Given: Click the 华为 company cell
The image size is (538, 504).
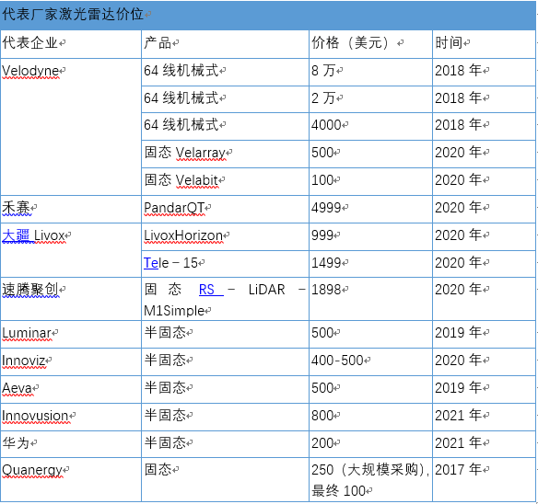Looking at the screenshot, I should click(71, 444).
